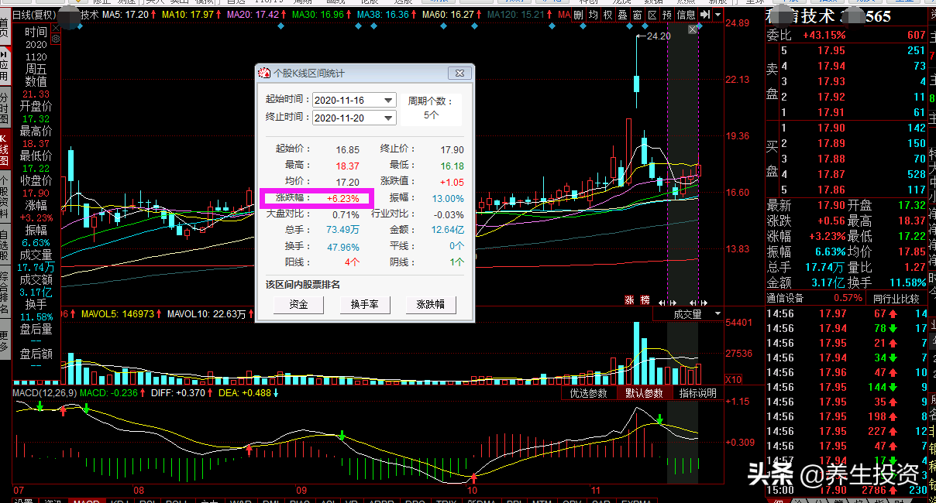
Task: Open 指标说明 indicator description
Action: [698, 393]
